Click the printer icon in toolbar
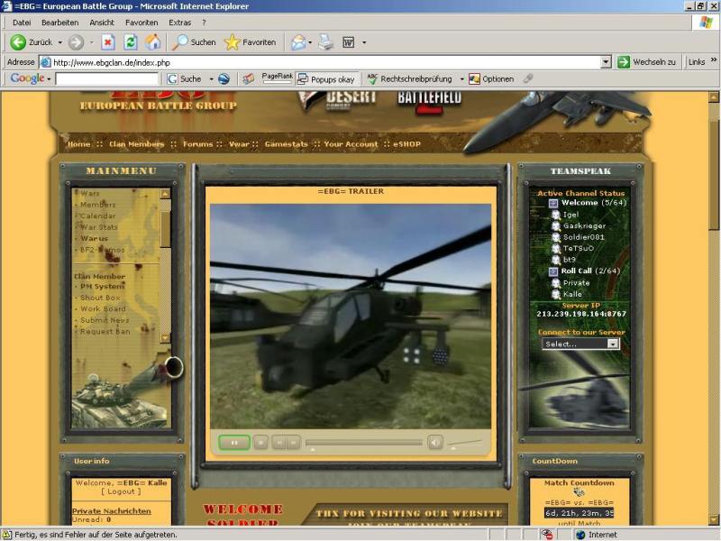Screen dimensions: 721x541 [x=325, y=42]
